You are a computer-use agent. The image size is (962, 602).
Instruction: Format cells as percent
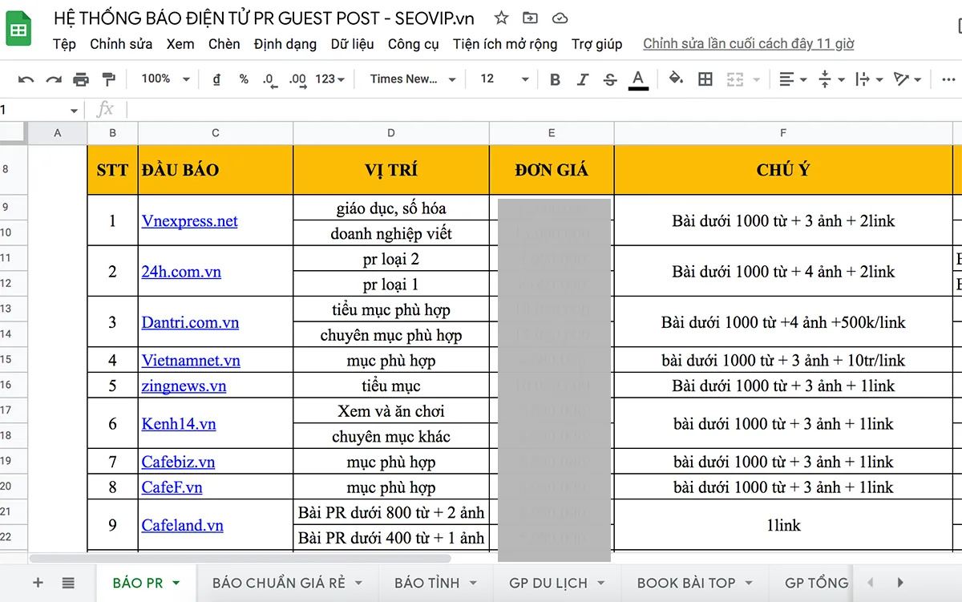(x=244, y=79)
